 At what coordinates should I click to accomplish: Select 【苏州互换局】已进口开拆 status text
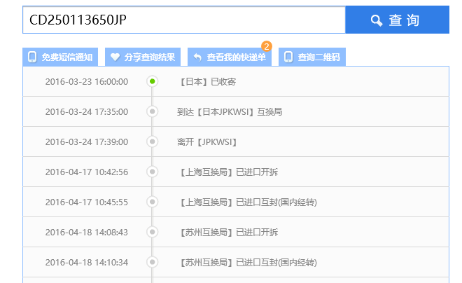point(227,233)
